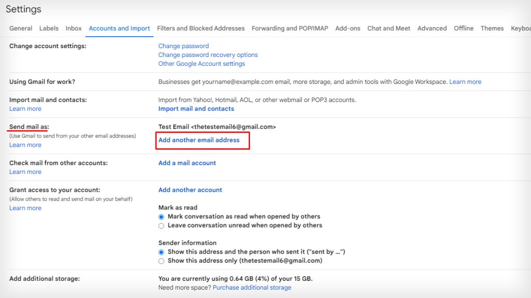The image size is (531, 298).
Task: Open Change password recovery options
Action: (x=208, y=55)
